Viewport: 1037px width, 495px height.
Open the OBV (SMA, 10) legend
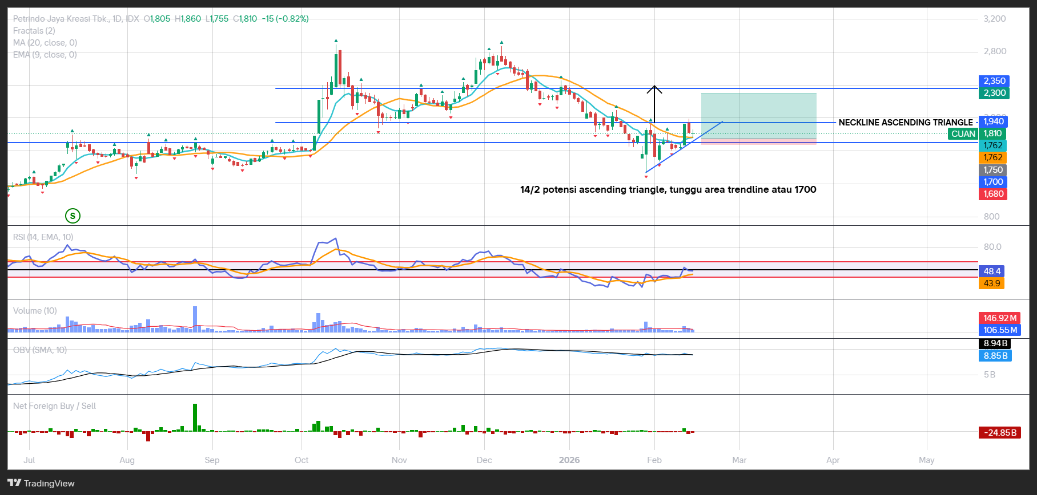pyautogui.click(x=40, y=350)
